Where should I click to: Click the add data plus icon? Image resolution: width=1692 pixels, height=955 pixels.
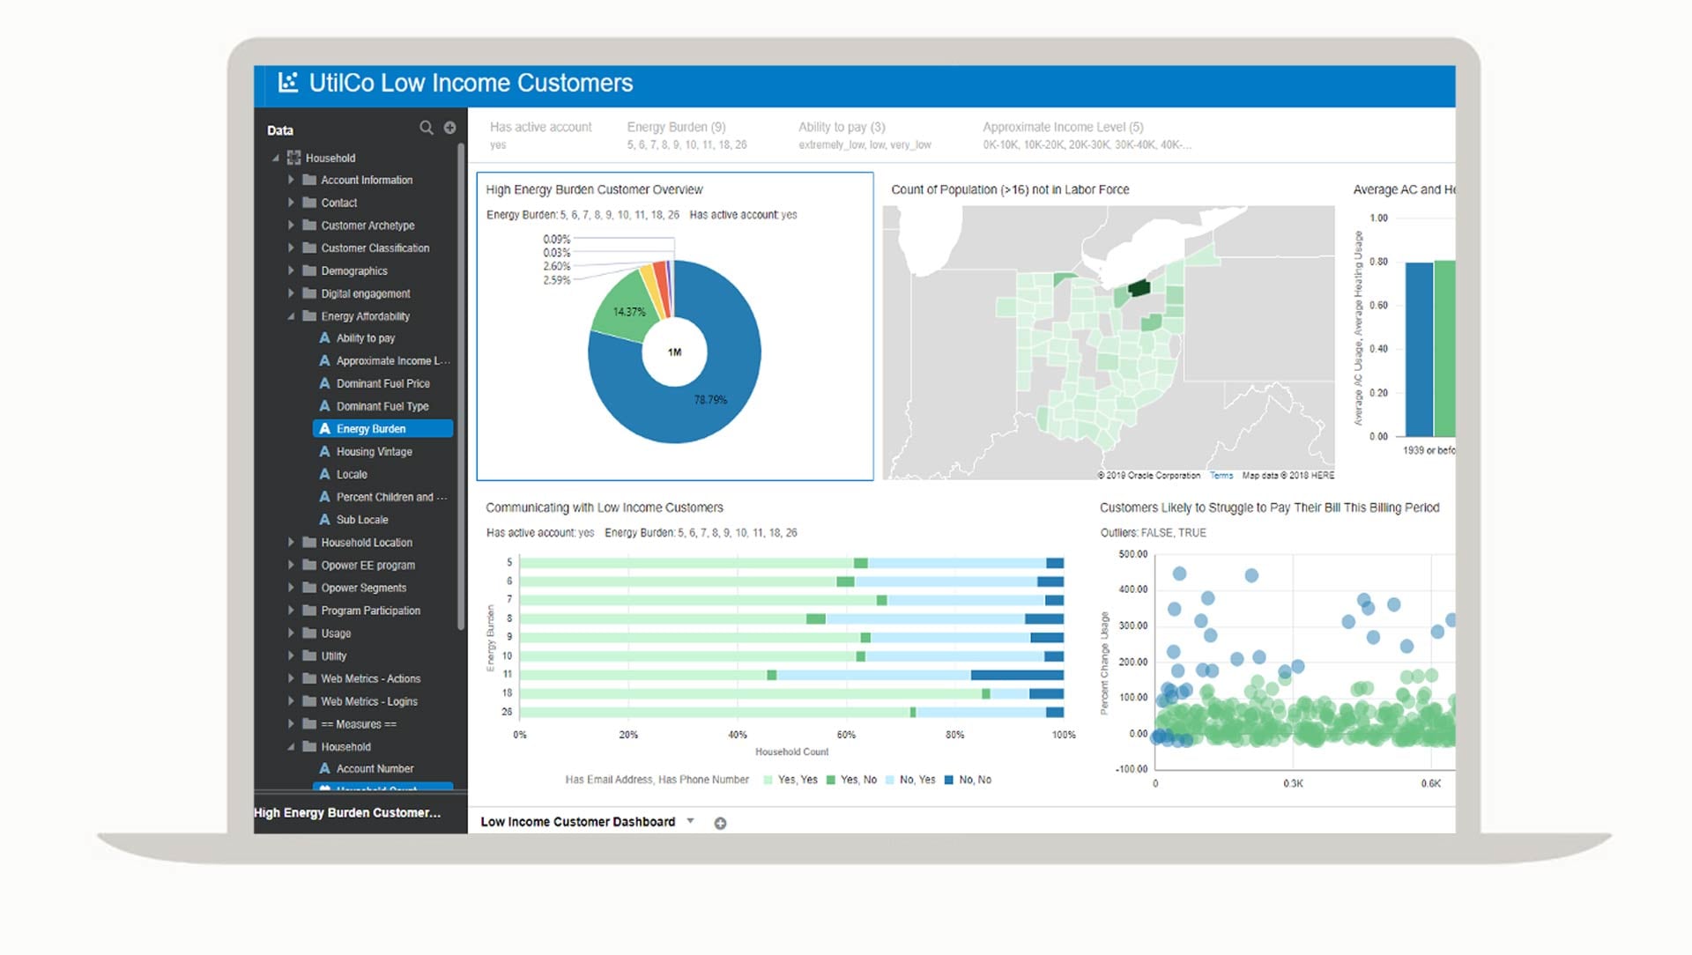(x=449, y=128)
